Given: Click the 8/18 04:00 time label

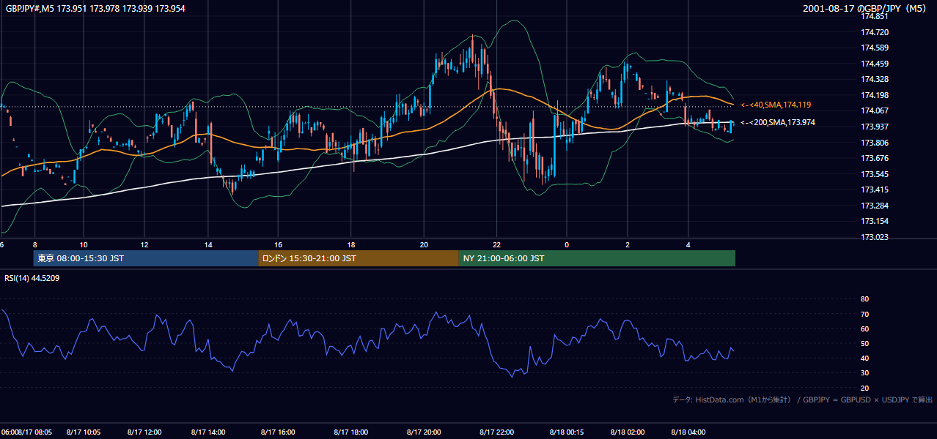Looking at the screenshot, I should point(688,432).
